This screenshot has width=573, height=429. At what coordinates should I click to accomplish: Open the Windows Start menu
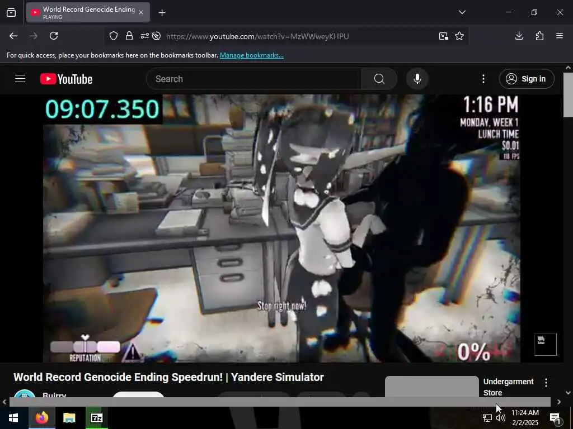tap(13, 418)
